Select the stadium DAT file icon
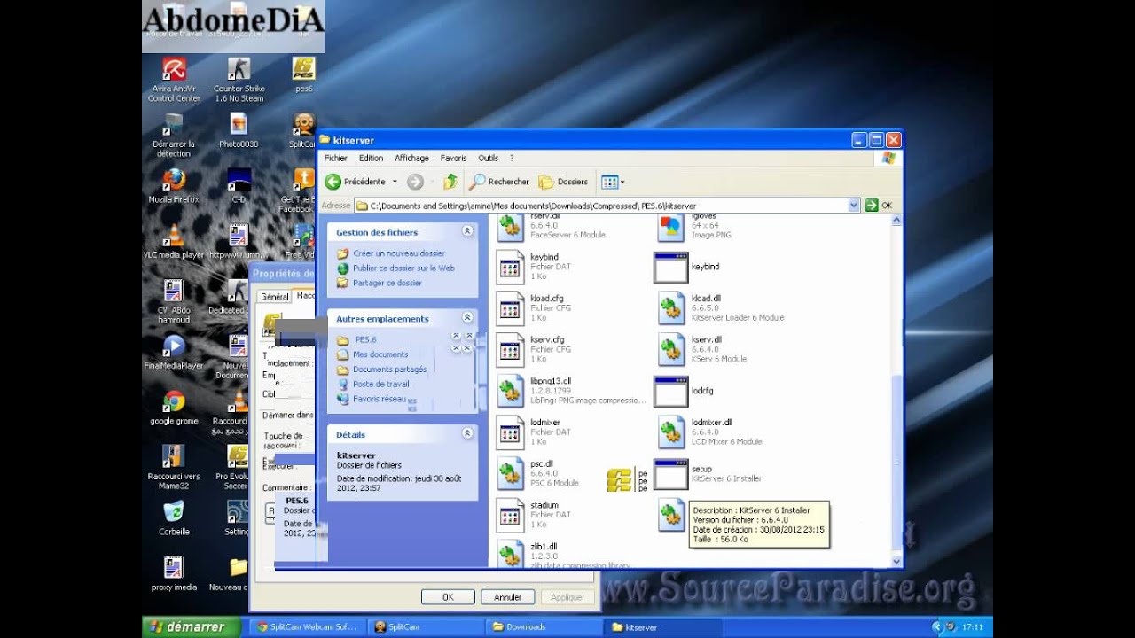 click(x=511, y=515)
